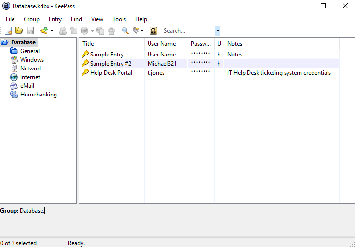Image resolution: width=355 pixels, height=247 pixels.
Task: Select the Network group
Action: click(31, 69)
